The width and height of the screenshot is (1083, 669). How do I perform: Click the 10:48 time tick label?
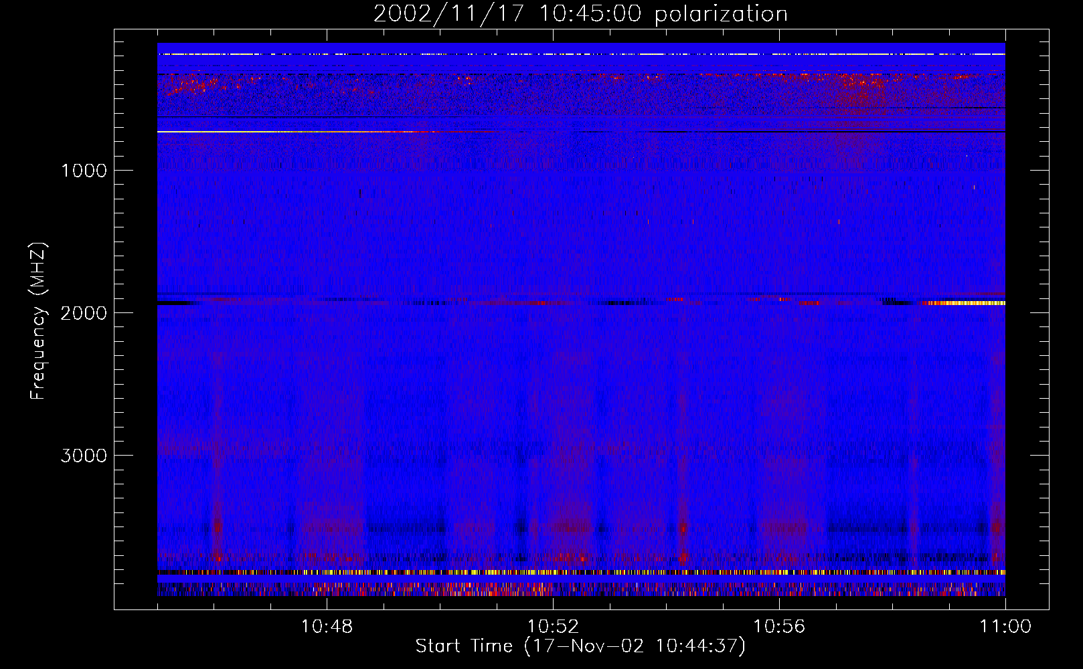click(327, 627)
